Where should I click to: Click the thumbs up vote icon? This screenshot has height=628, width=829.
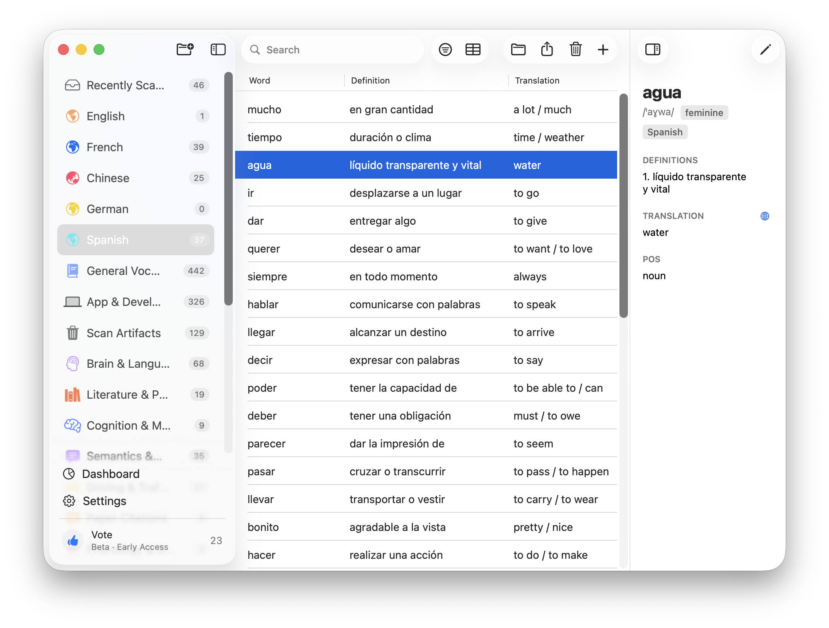coord(73,541)
